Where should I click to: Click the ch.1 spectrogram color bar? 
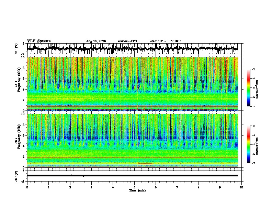coord(248,88)
